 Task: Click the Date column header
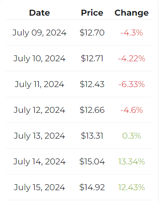pos(40,13)
